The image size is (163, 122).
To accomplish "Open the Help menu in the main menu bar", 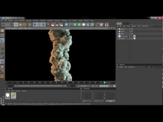I will tap(92, 21).
